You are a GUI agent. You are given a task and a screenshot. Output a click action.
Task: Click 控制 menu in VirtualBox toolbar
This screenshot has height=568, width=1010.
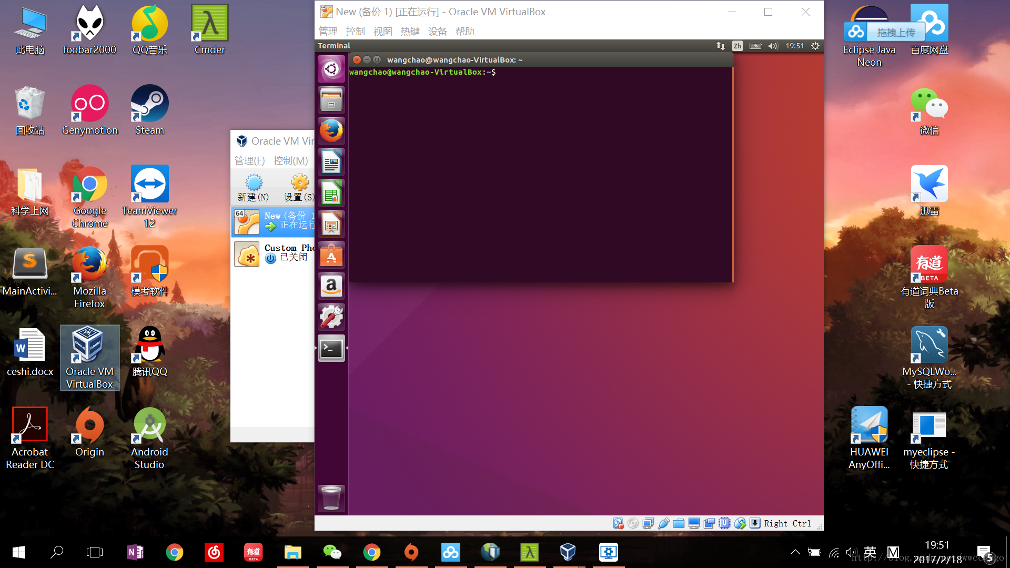(355, 31)
